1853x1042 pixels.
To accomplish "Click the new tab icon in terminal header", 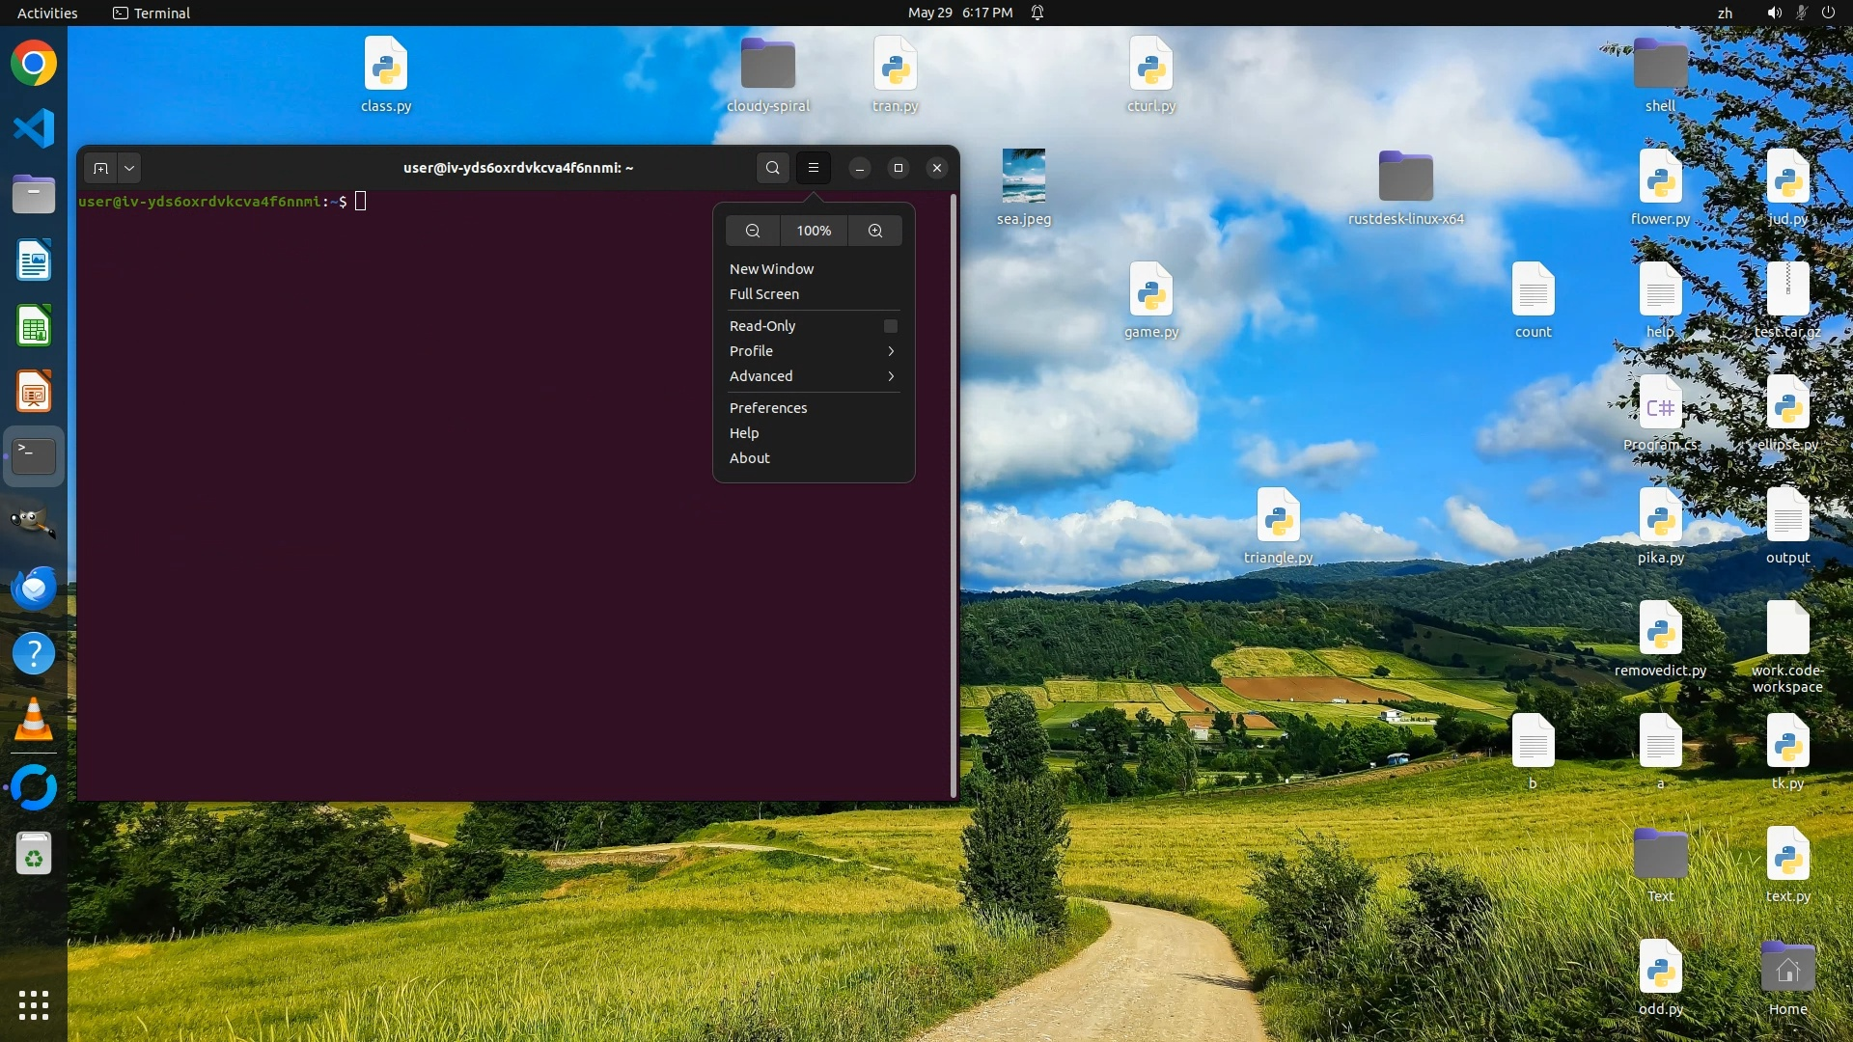I will coord(100,168).
